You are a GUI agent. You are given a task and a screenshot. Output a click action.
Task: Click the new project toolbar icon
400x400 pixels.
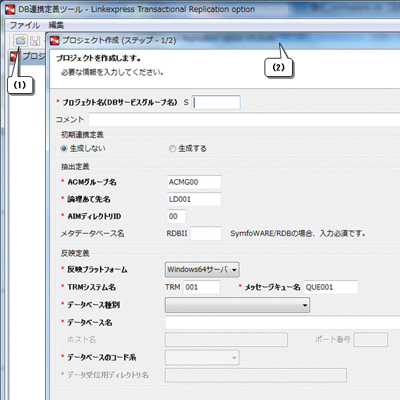point(20,40)
